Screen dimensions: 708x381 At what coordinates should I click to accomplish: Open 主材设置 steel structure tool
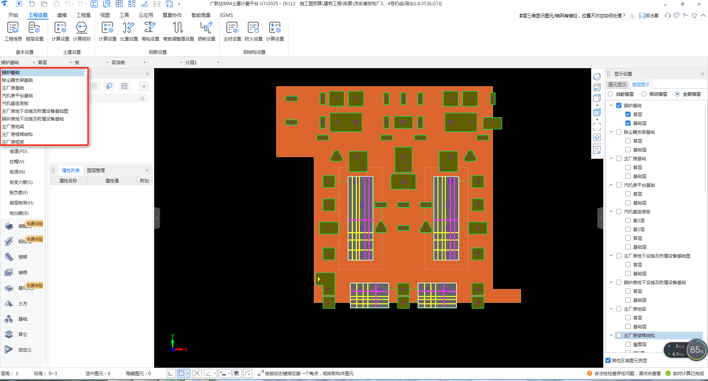232,31
